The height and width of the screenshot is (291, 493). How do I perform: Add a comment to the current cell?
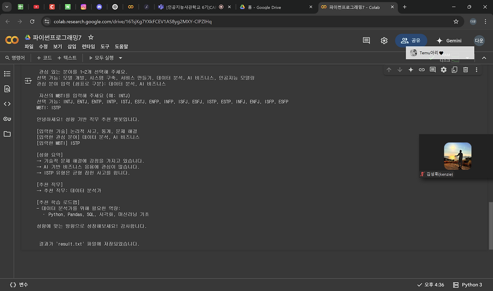pos(432,70)
